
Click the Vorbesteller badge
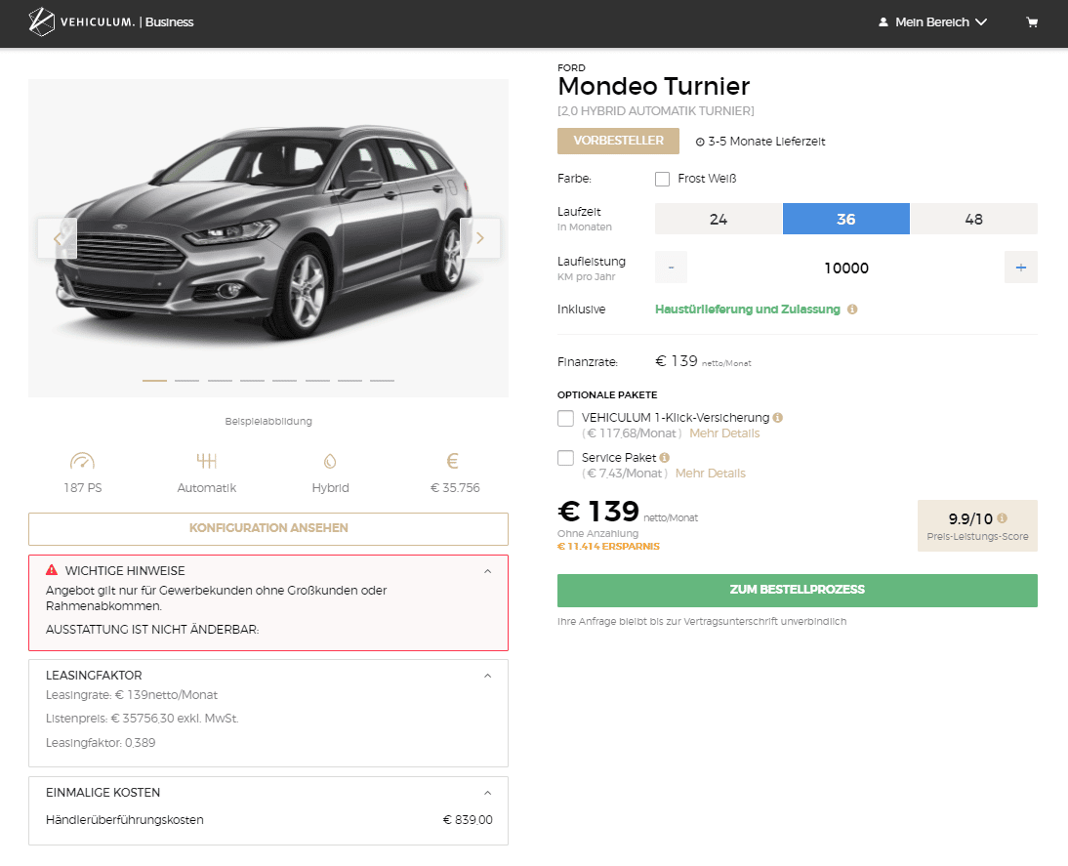[x=619, y=141]
